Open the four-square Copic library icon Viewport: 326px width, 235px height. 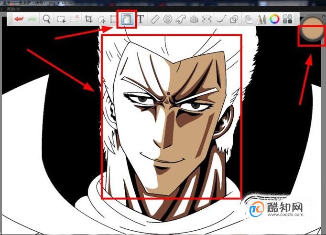[x=288, y=19]
